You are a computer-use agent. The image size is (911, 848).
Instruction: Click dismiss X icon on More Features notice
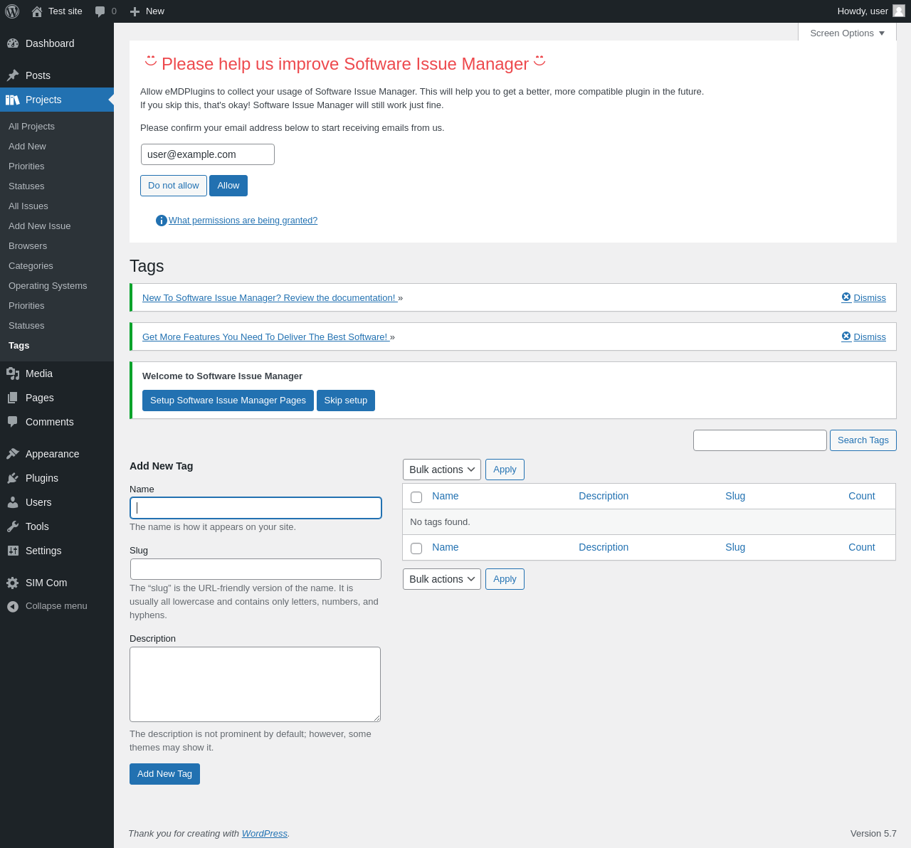tap(846, 336)
